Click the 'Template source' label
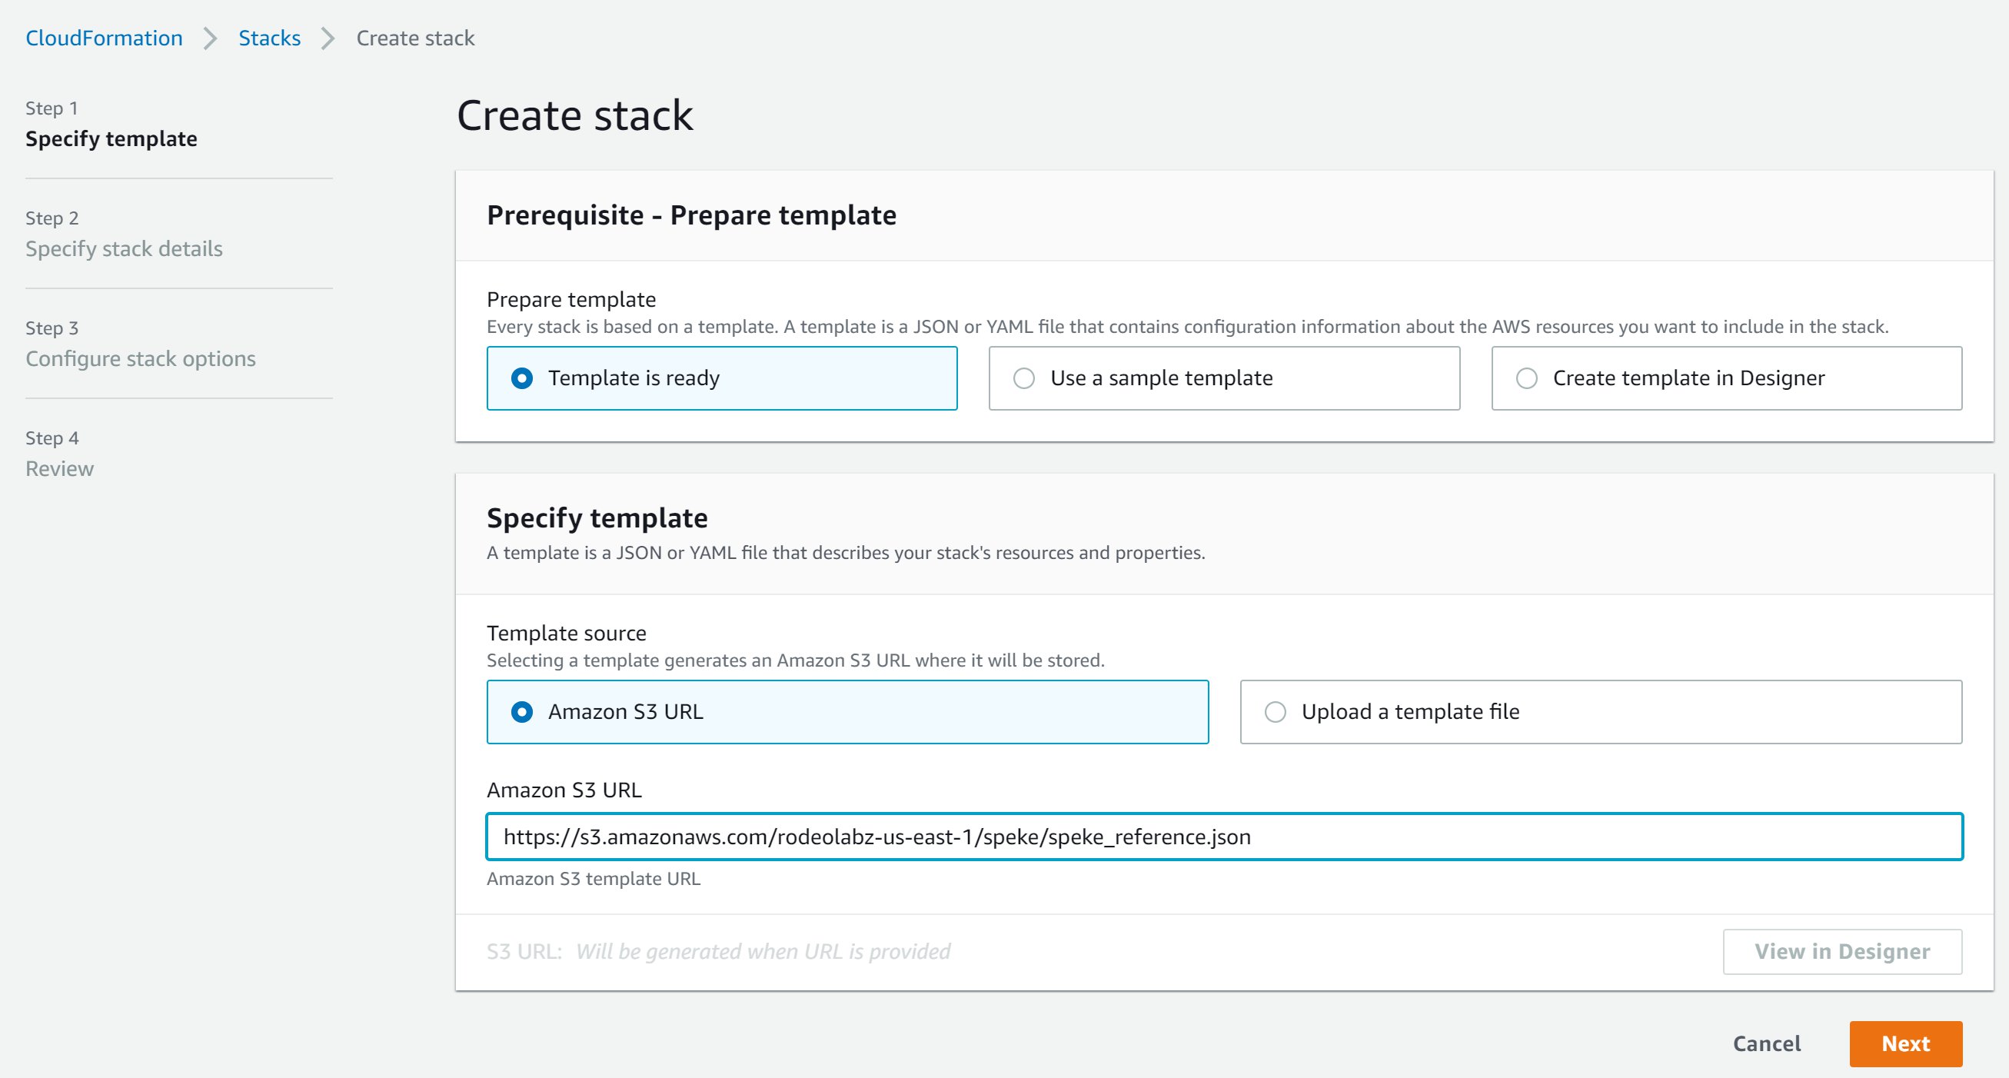The width and height of the screenshot is (2009, 1078). 566,634
